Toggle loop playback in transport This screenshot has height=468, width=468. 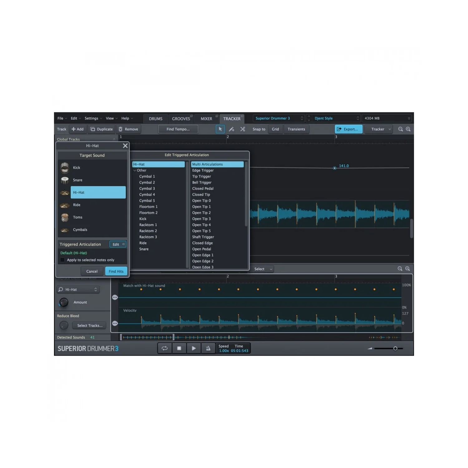165,348
